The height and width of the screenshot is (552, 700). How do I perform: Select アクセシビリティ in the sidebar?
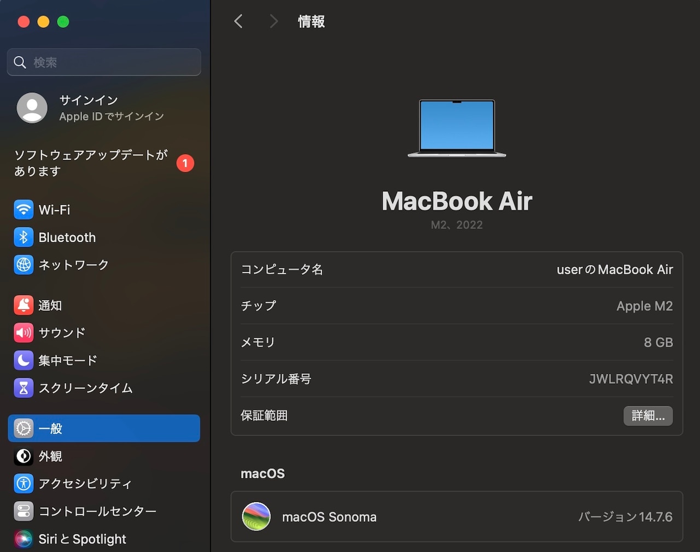click(x=104, y=484)
